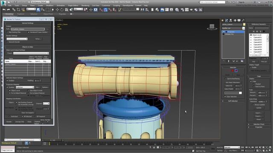Click the Undo arrow icon
Screen dimensions: 273x153
point(4,10)
